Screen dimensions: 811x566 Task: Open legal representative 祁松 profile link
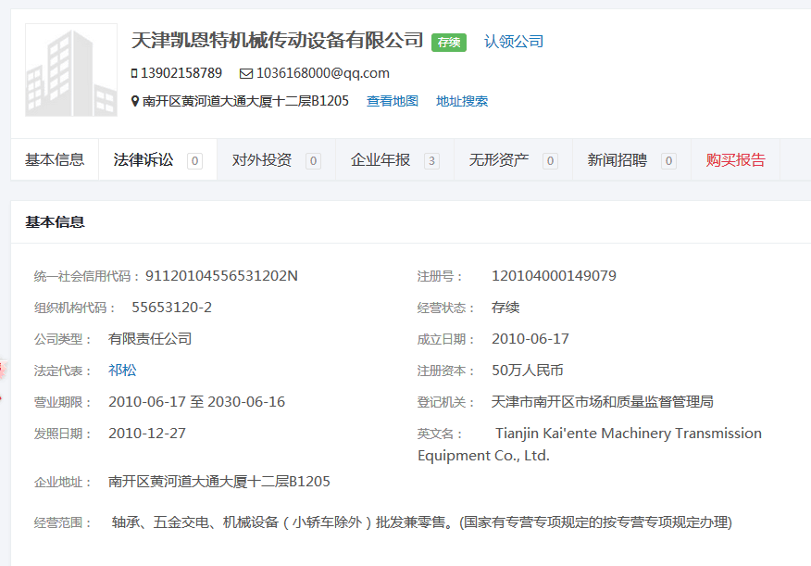click(x=122, y=370)
